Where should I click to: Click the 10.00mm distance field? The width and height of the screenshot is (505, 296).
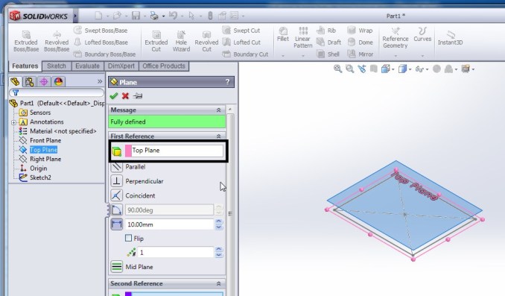pyautogui.click(x=169, y=224)
